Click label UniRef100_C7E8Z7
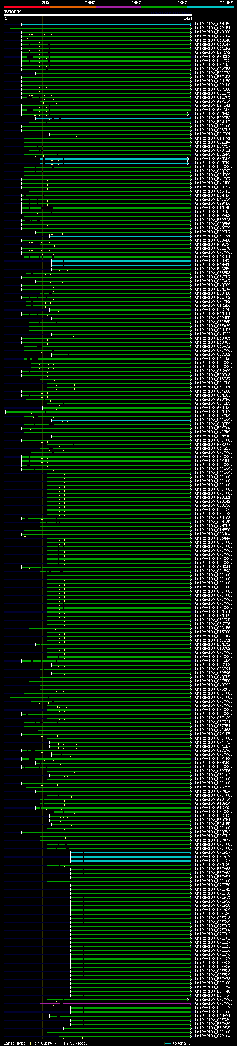This screenshot has height=1046, width=237. [x=212, y=942]
